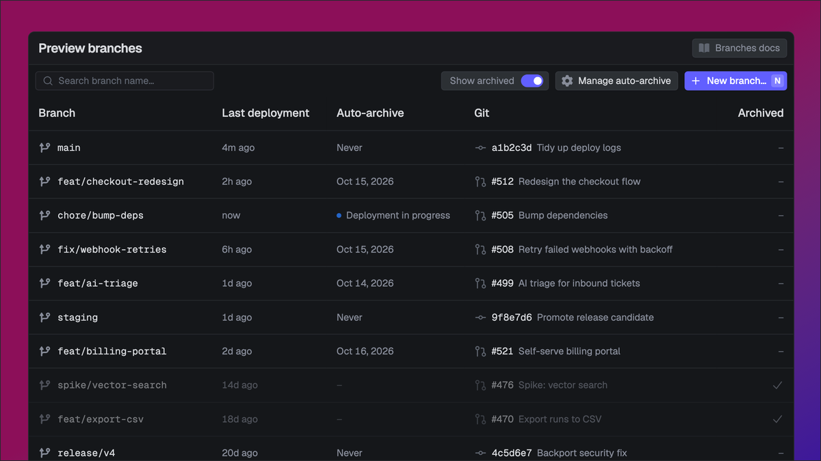This screenshot has height=461, width=821.
Task: Click the commit icon beside a1b2c3d
Action: (x=480, y=148)
